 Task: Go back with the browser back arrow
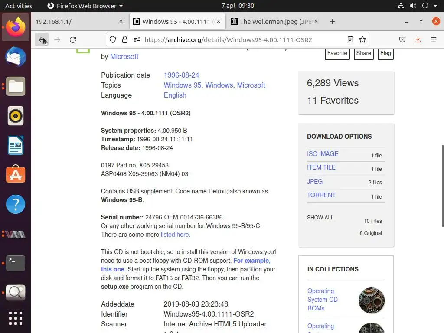(x=42, y=40)
